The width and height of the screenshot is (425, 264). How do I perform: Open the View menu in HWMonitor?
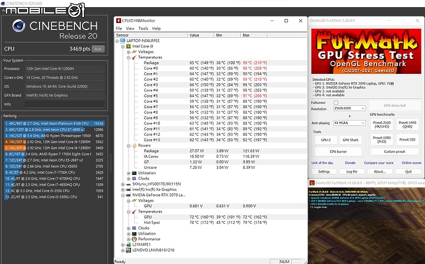pyautogui.click(x=130, y=28)
